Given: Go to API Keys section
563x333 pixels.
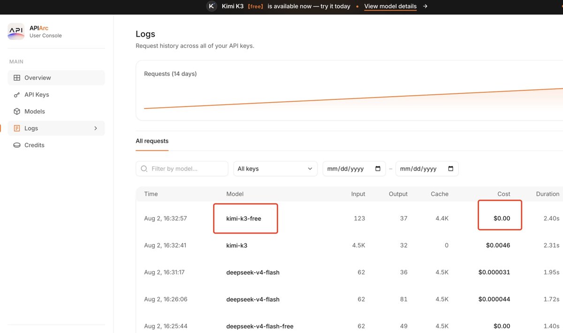Looking at the screenshot, I should (56, 95).
